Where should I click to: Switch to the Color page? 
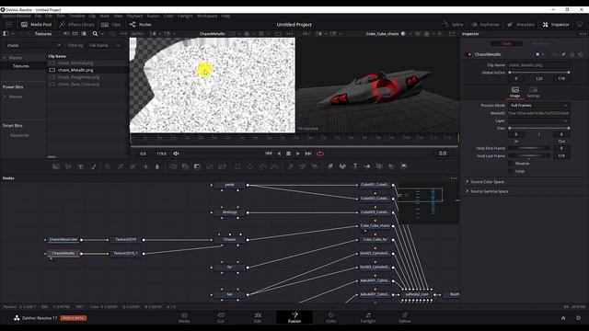(x=331, y=317)
